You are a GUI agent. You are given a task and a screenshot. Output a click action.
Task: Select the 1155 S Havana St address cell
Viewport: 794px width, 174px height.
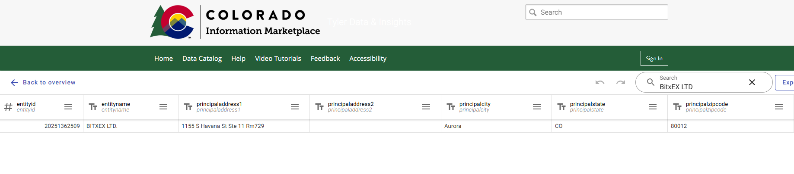[x=244, y=126]
